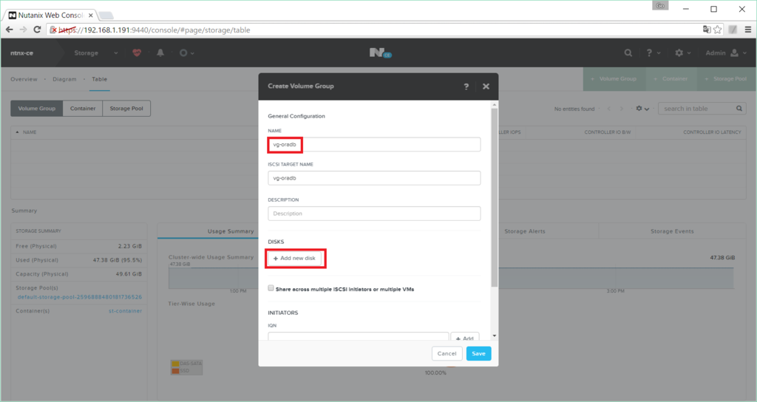Open search magnifier in header
The height and width of the screenshot is (402, 757).
[x=628, y=52]
